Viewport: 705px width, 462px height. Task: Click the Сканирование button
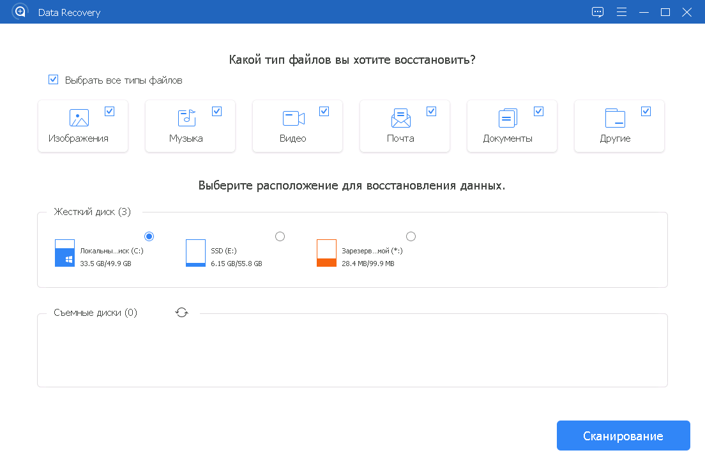[x=623, y=435]
